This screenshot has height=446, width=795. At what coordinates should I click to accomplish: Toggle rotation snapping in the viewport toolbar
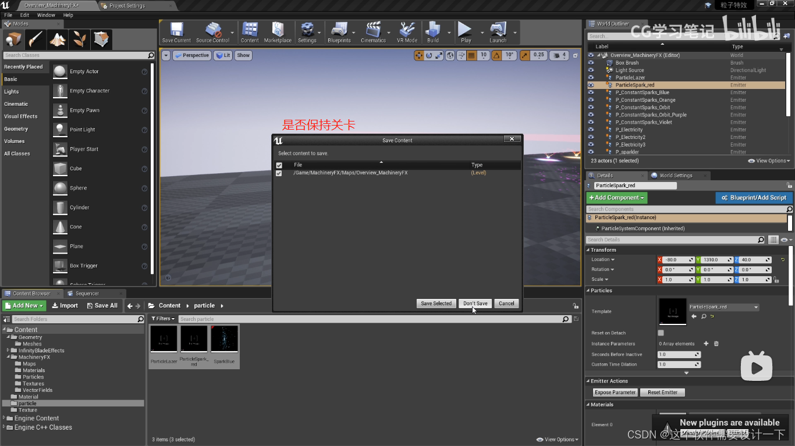[496, 55]
